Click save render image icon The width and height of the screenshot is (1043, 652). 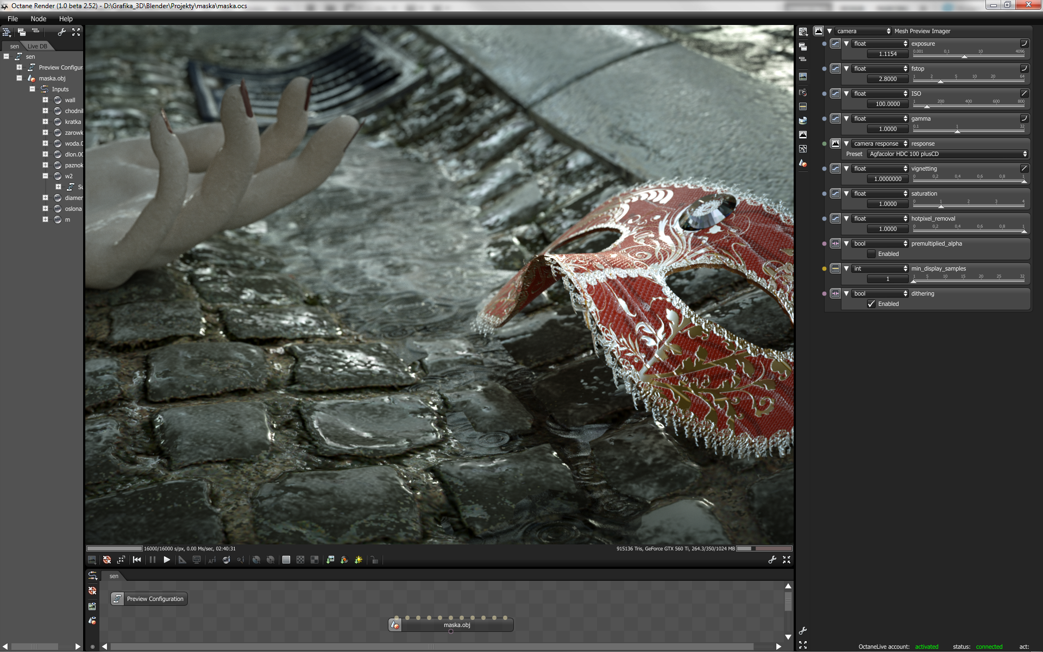tap(92, 560)
